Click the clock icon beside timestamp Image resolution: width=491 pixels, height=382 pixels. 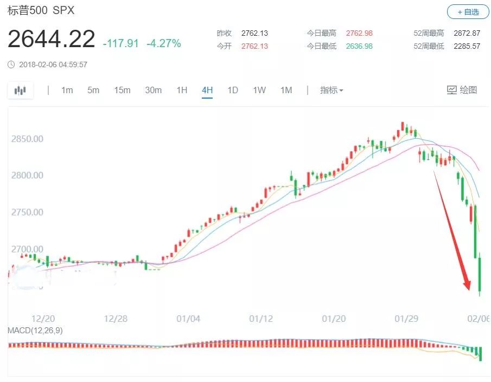click(11, 64)
